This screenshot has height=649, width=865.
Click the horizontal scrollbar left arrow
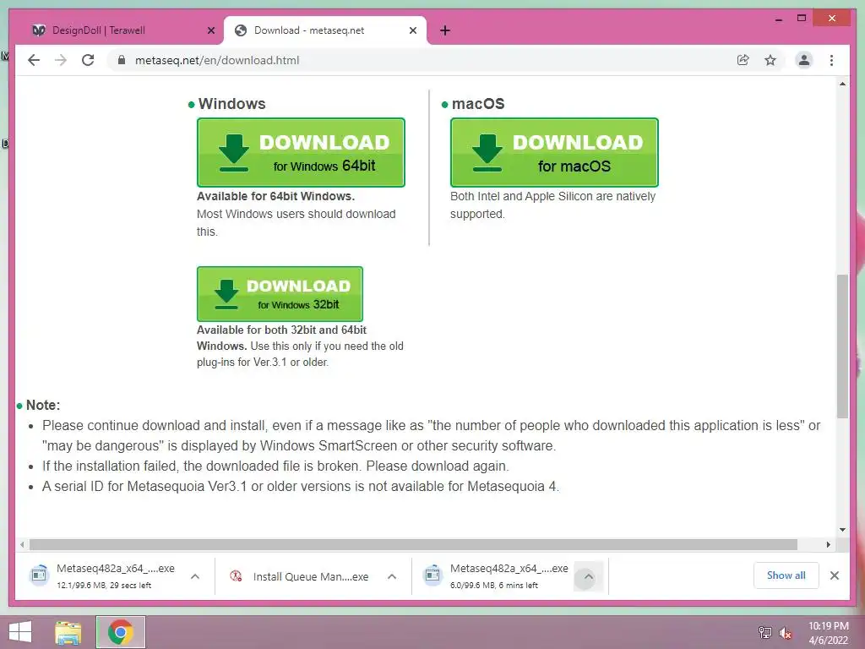pyautogui.click(x=21, y=545)
